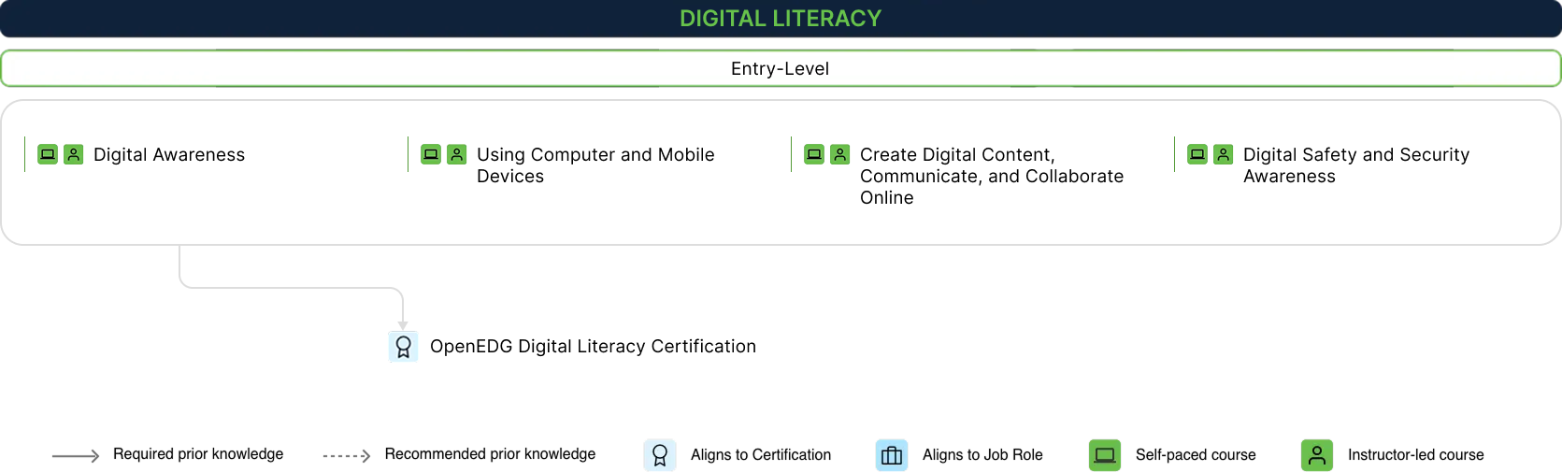Image resolution: width=1562 pixels, height=472 pixels.
Task: Click the Self-paced course legend laptop icon
Action: tap(1105, 455)
